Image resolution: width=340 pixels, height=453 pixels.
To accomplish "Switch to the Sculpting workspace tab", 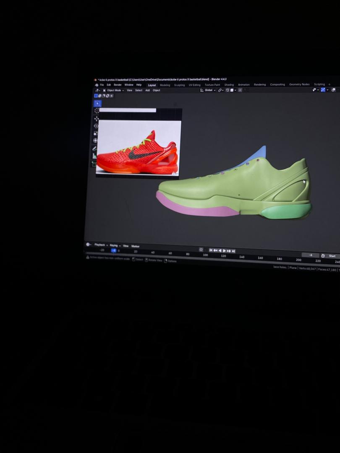I will click(179, 85).
